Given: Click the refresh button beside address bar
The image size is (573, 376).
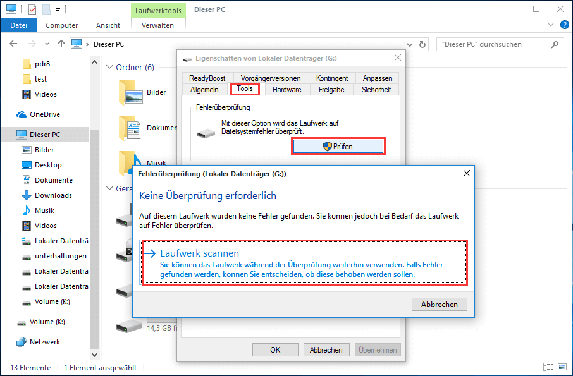Looking at the screenshot, I should 422,44.
